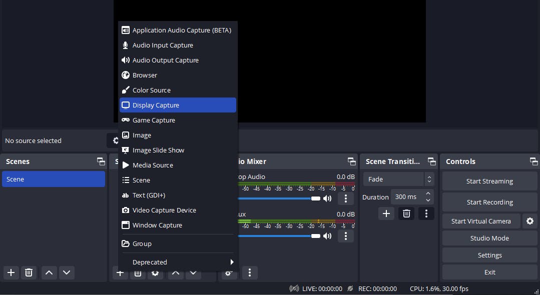
Task: Pop out the Scenes dock panel
Action: coord(101,161)
